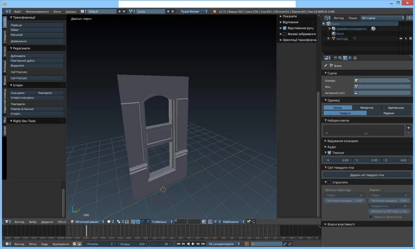
Task: Click the eye visibility icon for Циліндр
Action: tap(401, 39)
